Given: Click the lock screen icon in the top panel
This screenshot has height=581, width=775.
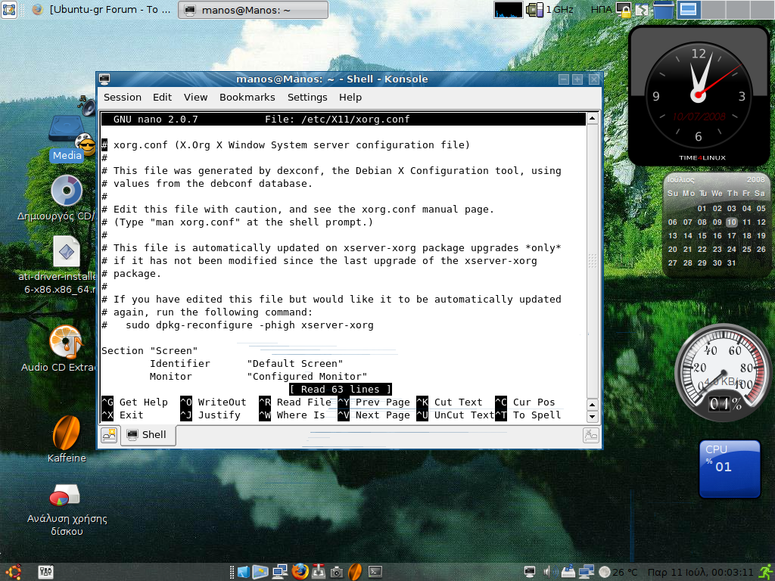Looking at the screenshot, I should pos(624,10).
